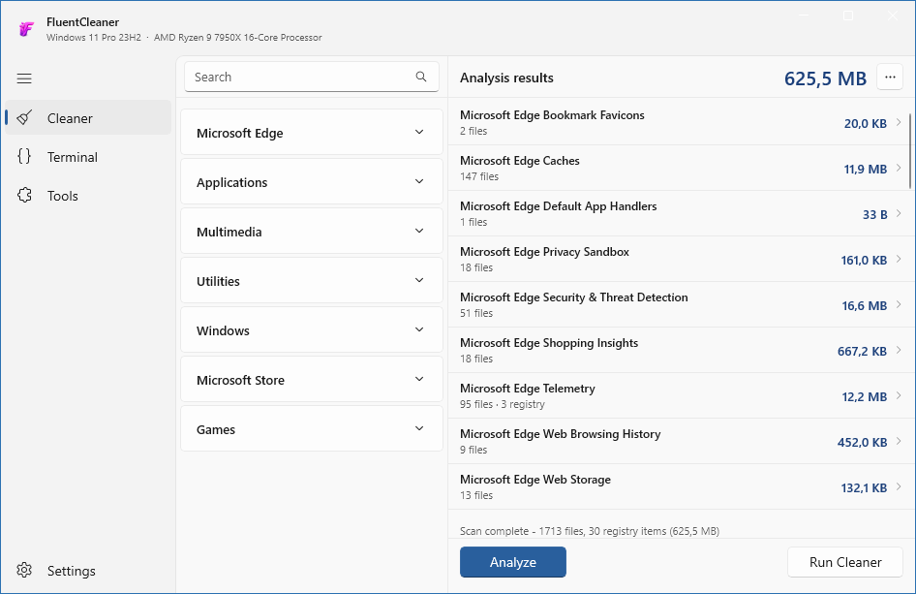Click the search magnifier icon
This screenshot has width=916, height=594.
[421, 77]
